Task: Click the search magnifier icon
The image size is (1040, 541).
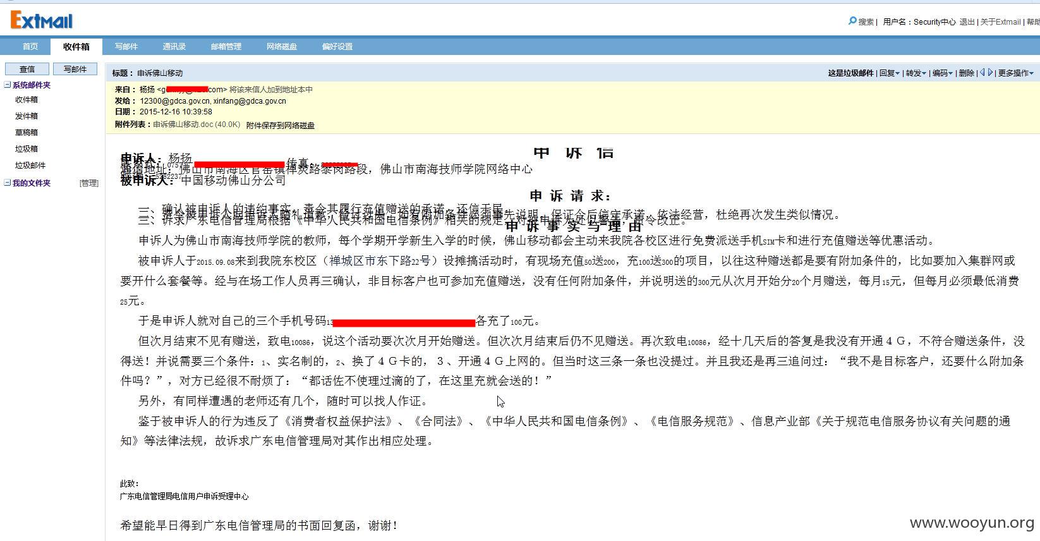Action: [x=852, y=21]
